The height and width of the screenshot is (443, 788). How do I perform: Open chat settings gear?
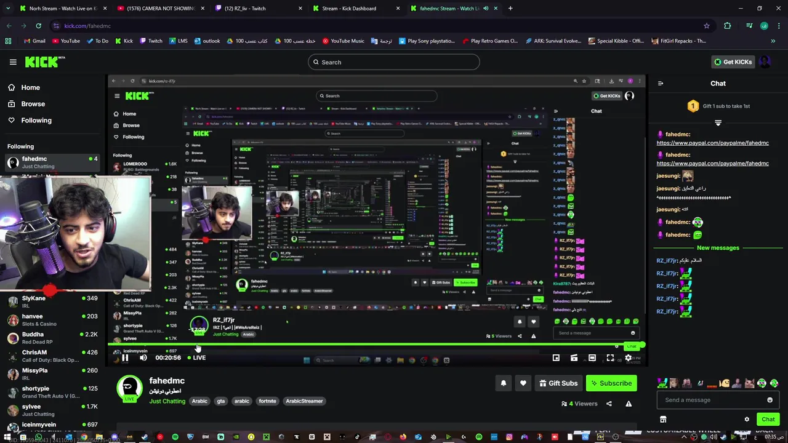[747, 420]
